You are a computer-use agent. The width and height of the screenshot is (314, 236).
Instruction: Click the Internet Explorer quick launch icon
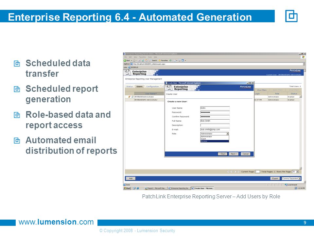pyautogui.click(x=138, y=188)
